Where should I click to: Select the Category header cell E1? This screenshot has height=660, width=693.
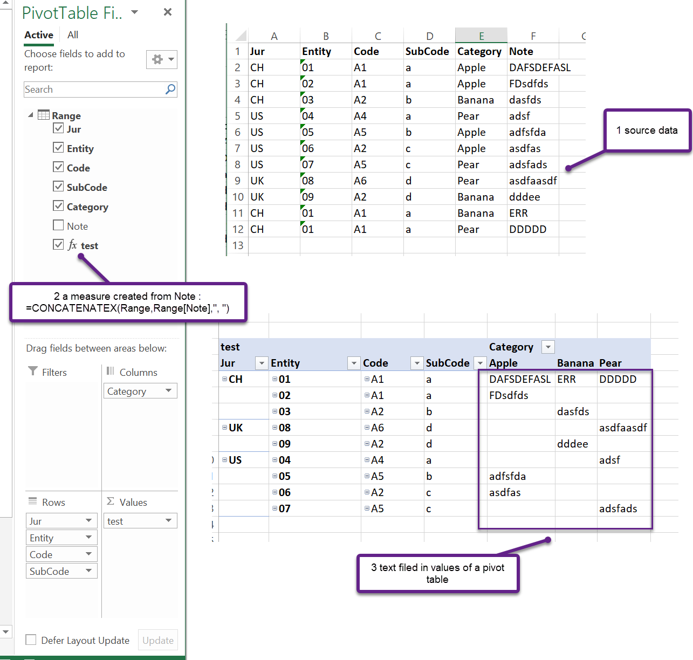coord(481,51)
